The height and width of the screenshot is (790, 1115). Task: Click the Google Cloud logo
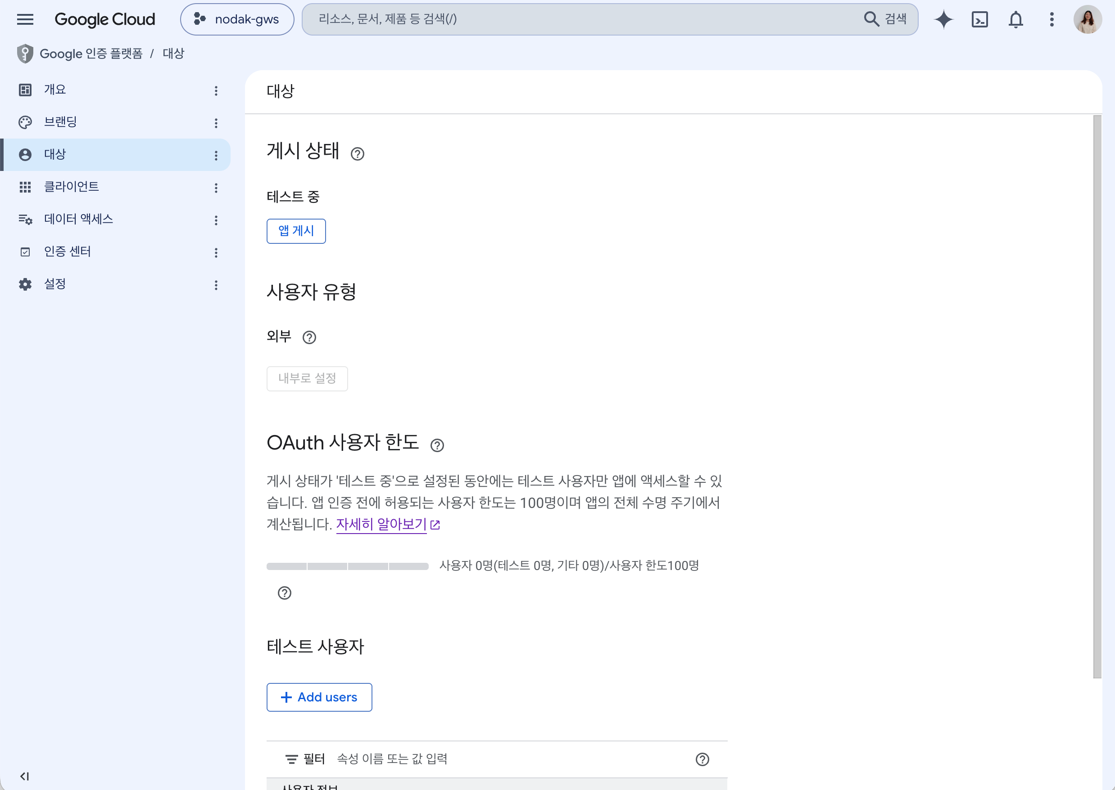104,19
